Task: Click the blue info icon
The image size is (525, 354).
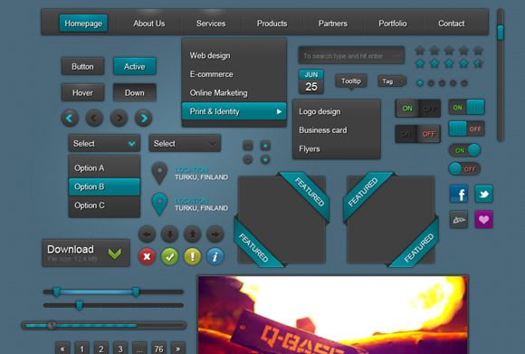Action: (215, 256)
